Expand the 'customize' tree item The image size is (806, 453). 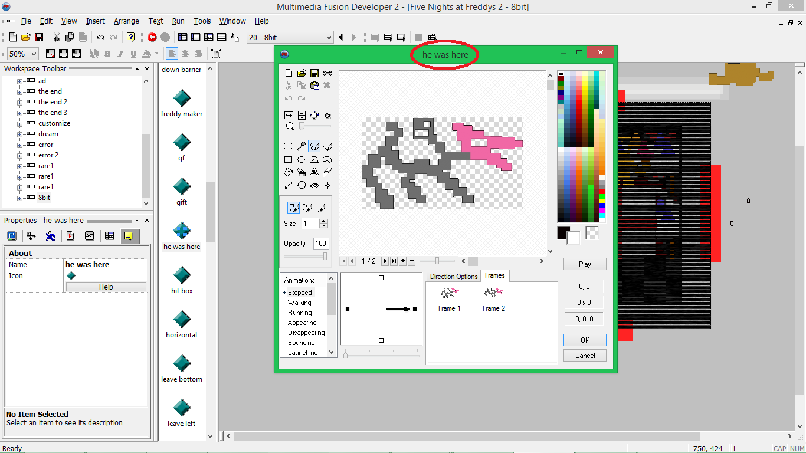click(19, 124)
